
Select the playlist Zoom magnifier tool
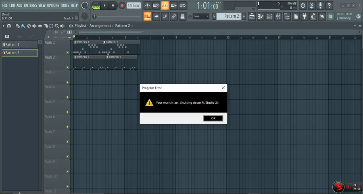tap(57, 26)
